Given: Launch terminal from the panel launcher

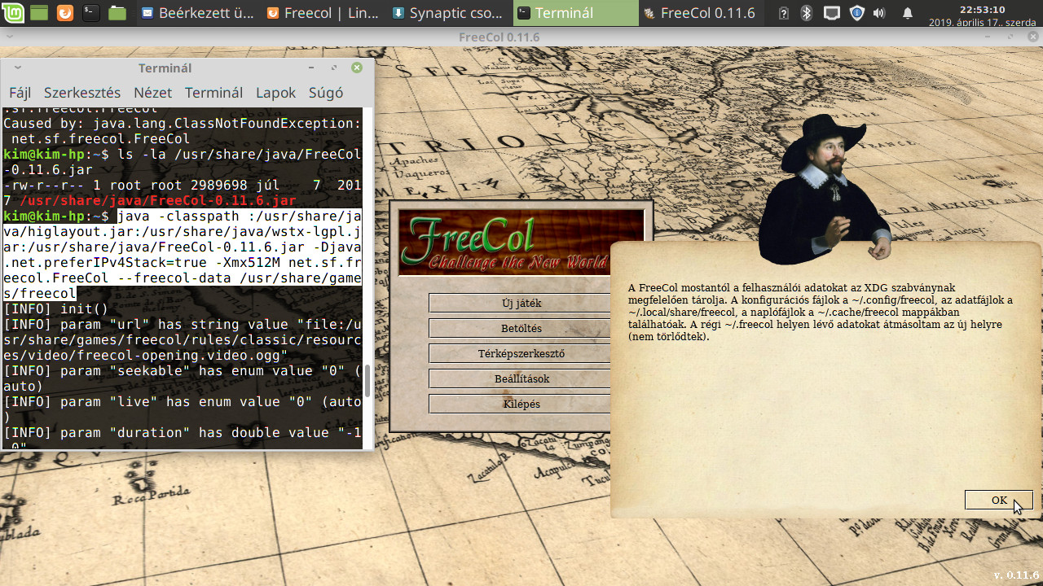Looking at the screenshot, I should coord(91,13).
